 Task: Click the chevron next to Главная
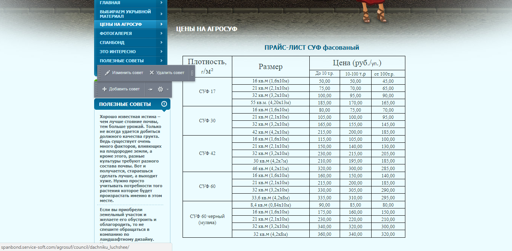162,3
